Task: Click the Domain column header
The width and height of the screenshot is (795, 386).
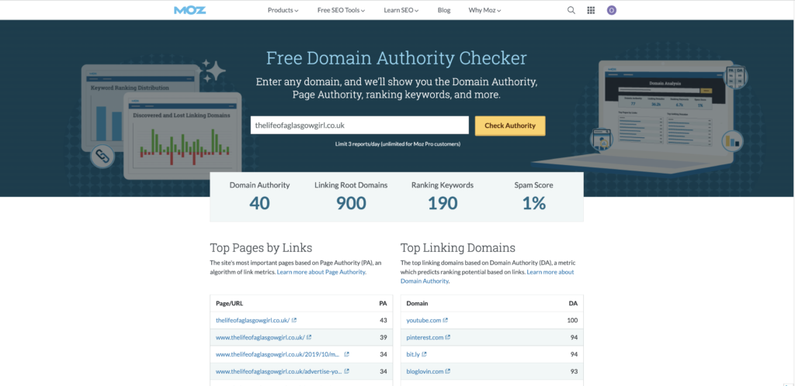Action: 417,304
